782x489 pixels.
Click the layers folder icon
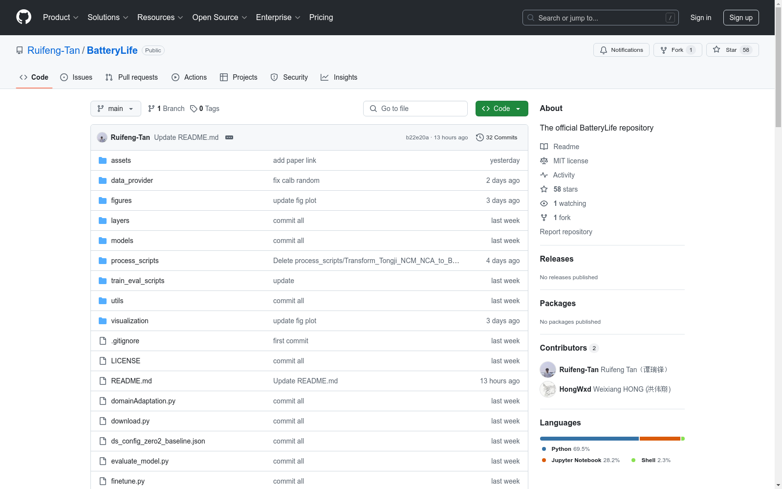(103, 221)
